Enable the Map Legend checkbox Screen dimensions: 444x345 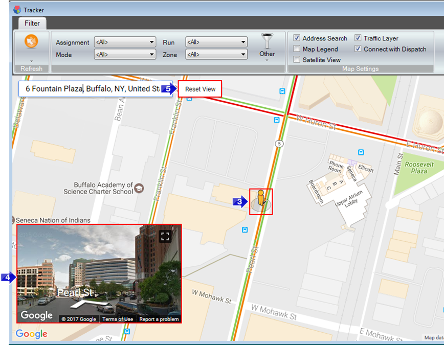click(297, 49)
